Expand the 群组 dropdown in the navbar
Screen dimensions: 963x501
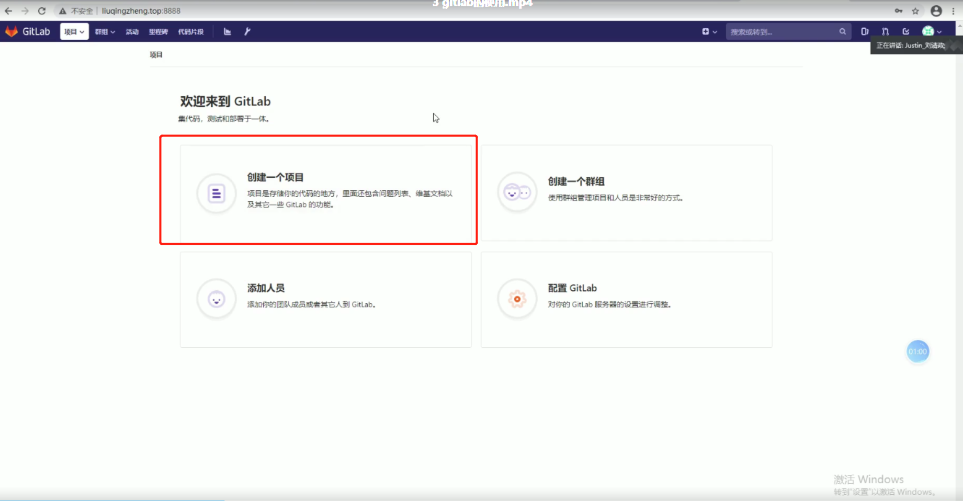pos(105,31)
